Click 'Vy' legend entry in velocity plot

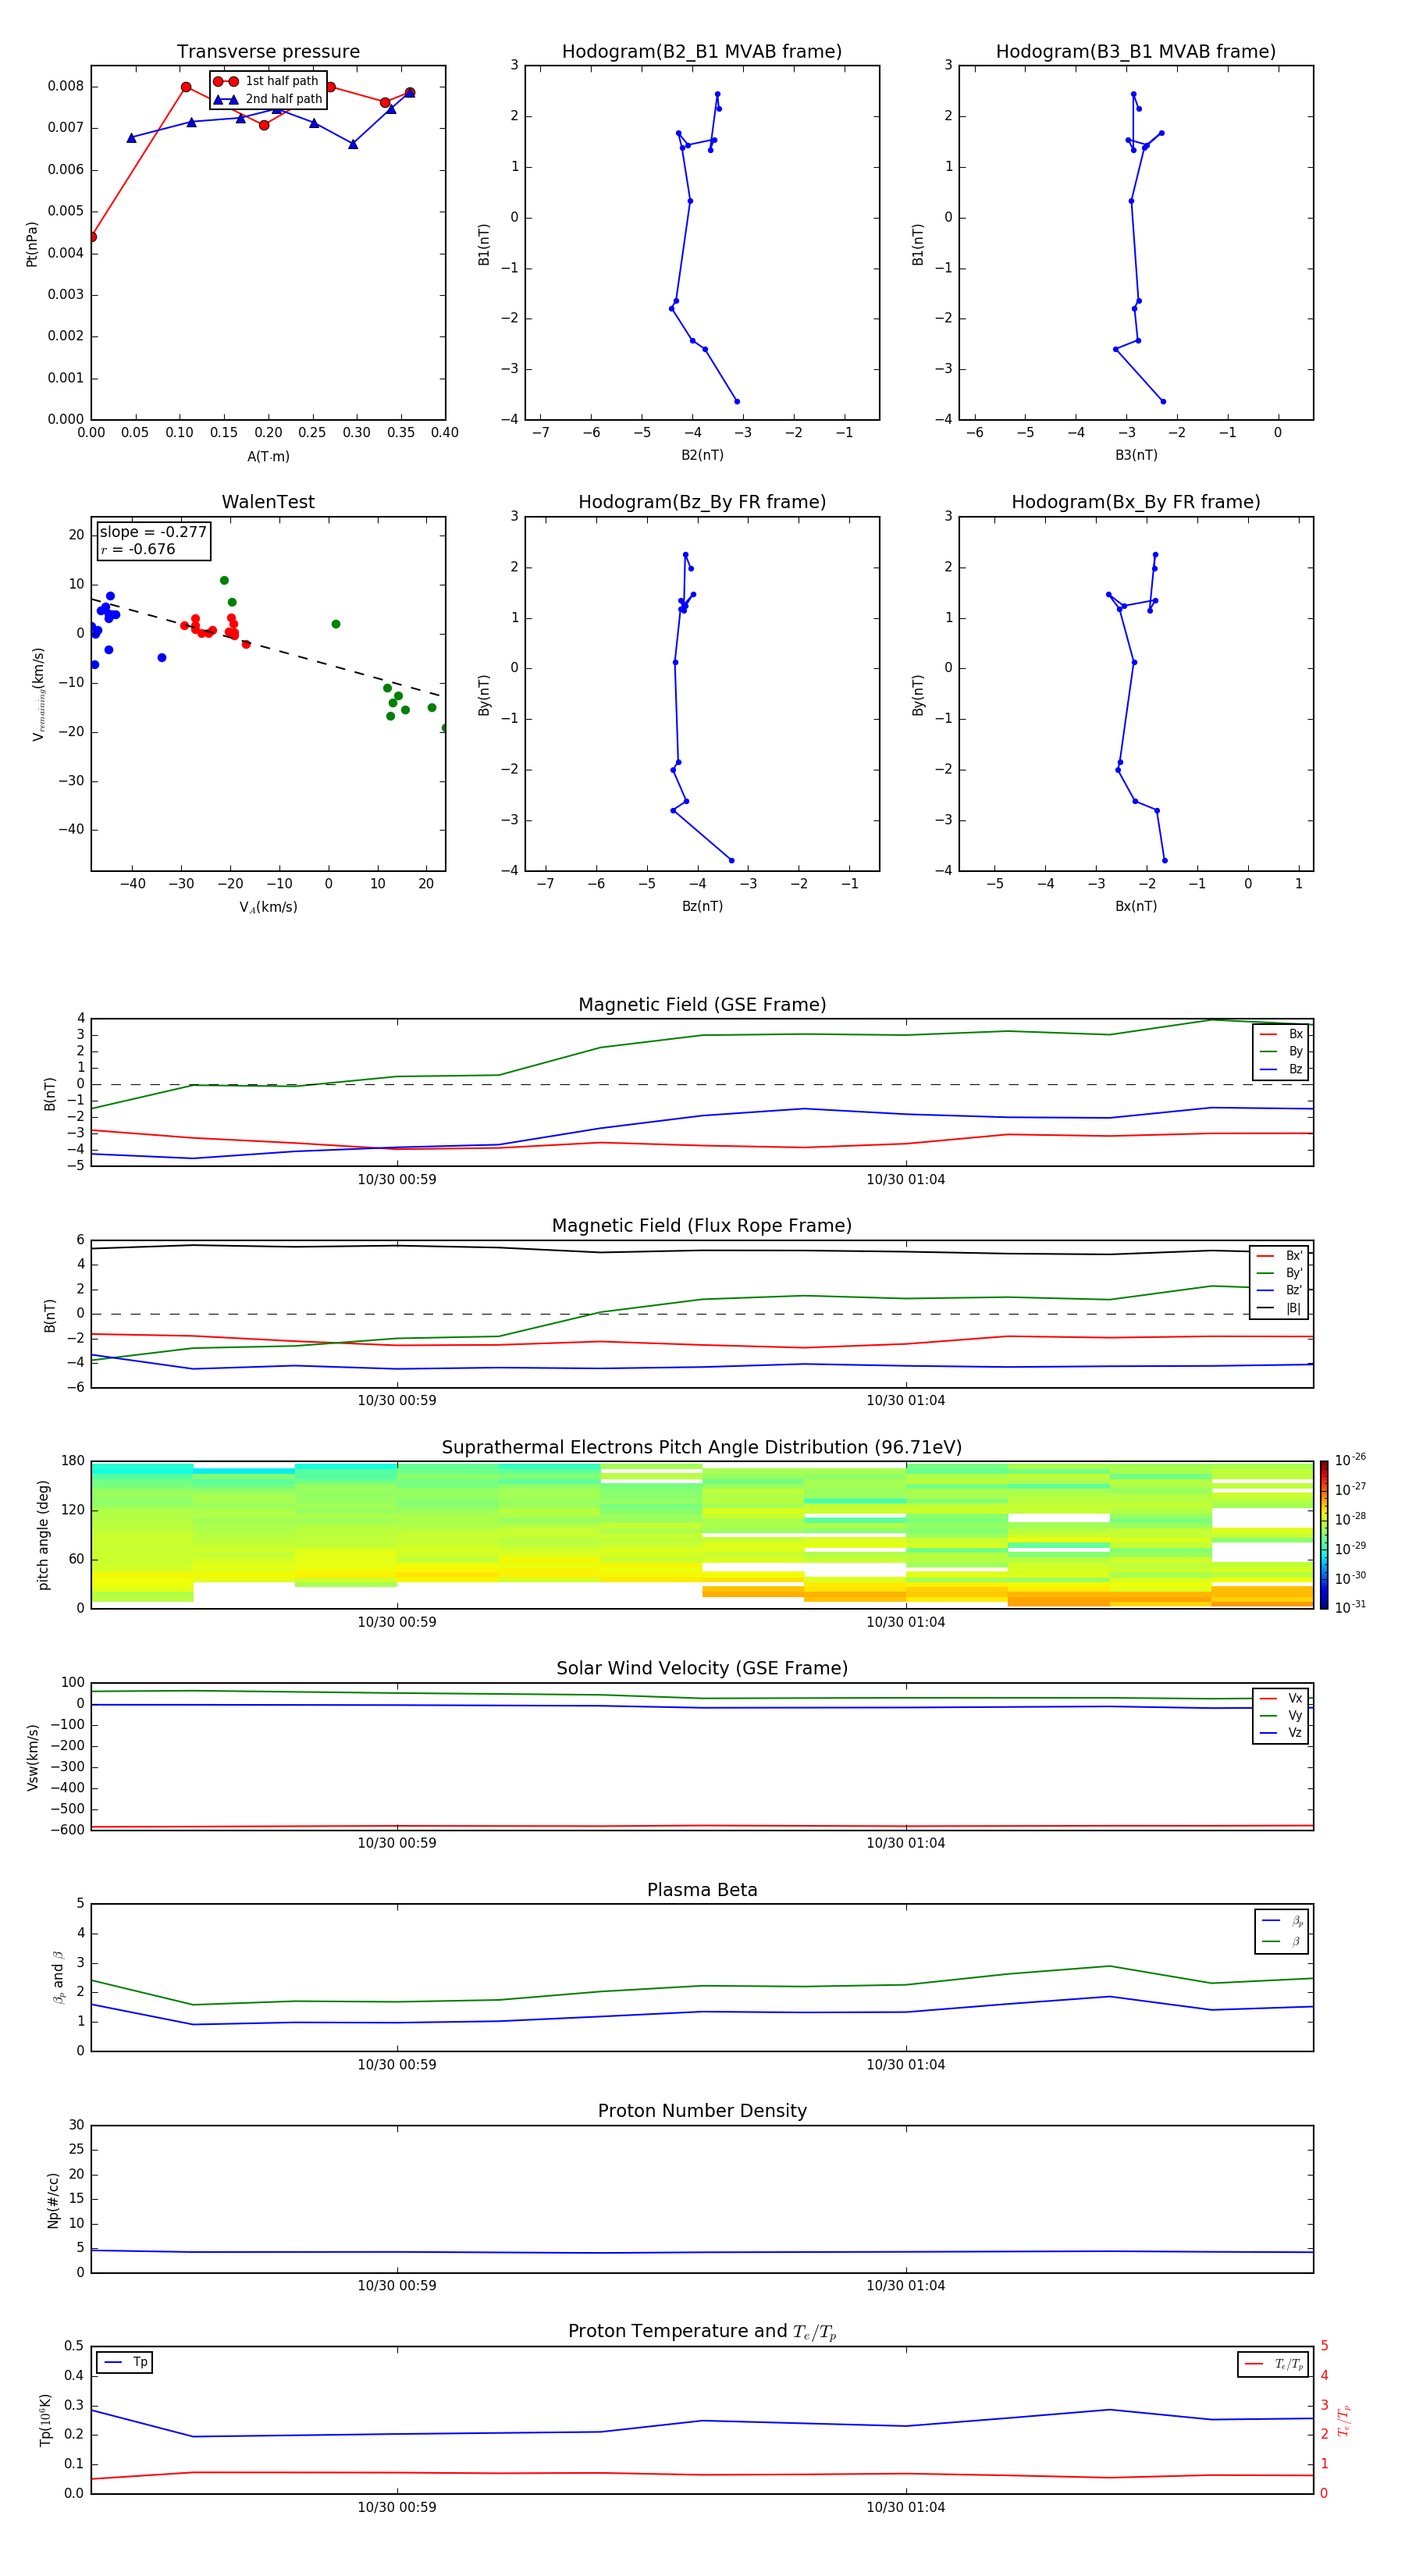point(1281,1716)
